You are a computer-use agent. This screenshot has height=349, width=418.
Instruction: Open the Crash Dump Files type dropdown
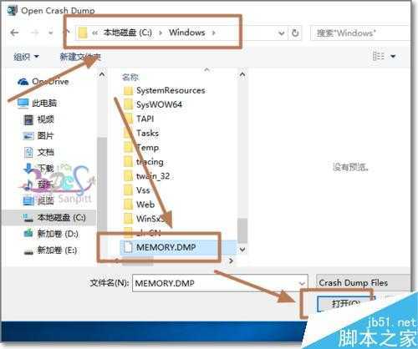[x=363, y=283]
